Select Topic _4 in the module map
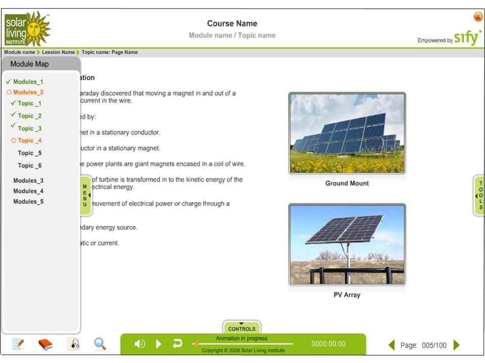This screenshot has width=485, height=363. (29, 141)
